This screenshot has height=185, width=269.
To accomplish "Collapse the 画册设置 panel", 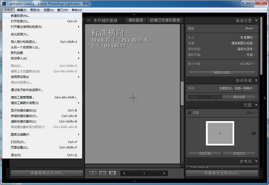I will (x=255, y=21).
